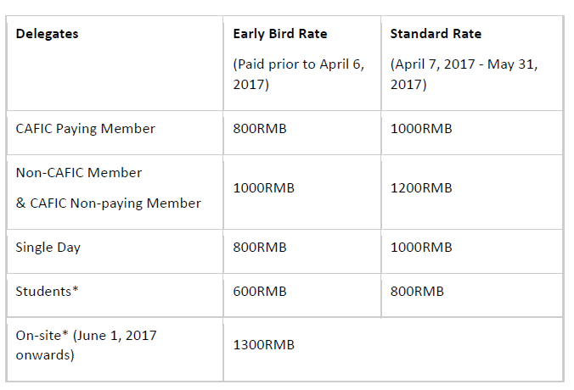The width and height of the screenshot is (574, 390).
Task: Click the Non-CAFIC Member text
Action: click(x=79, y=172)
